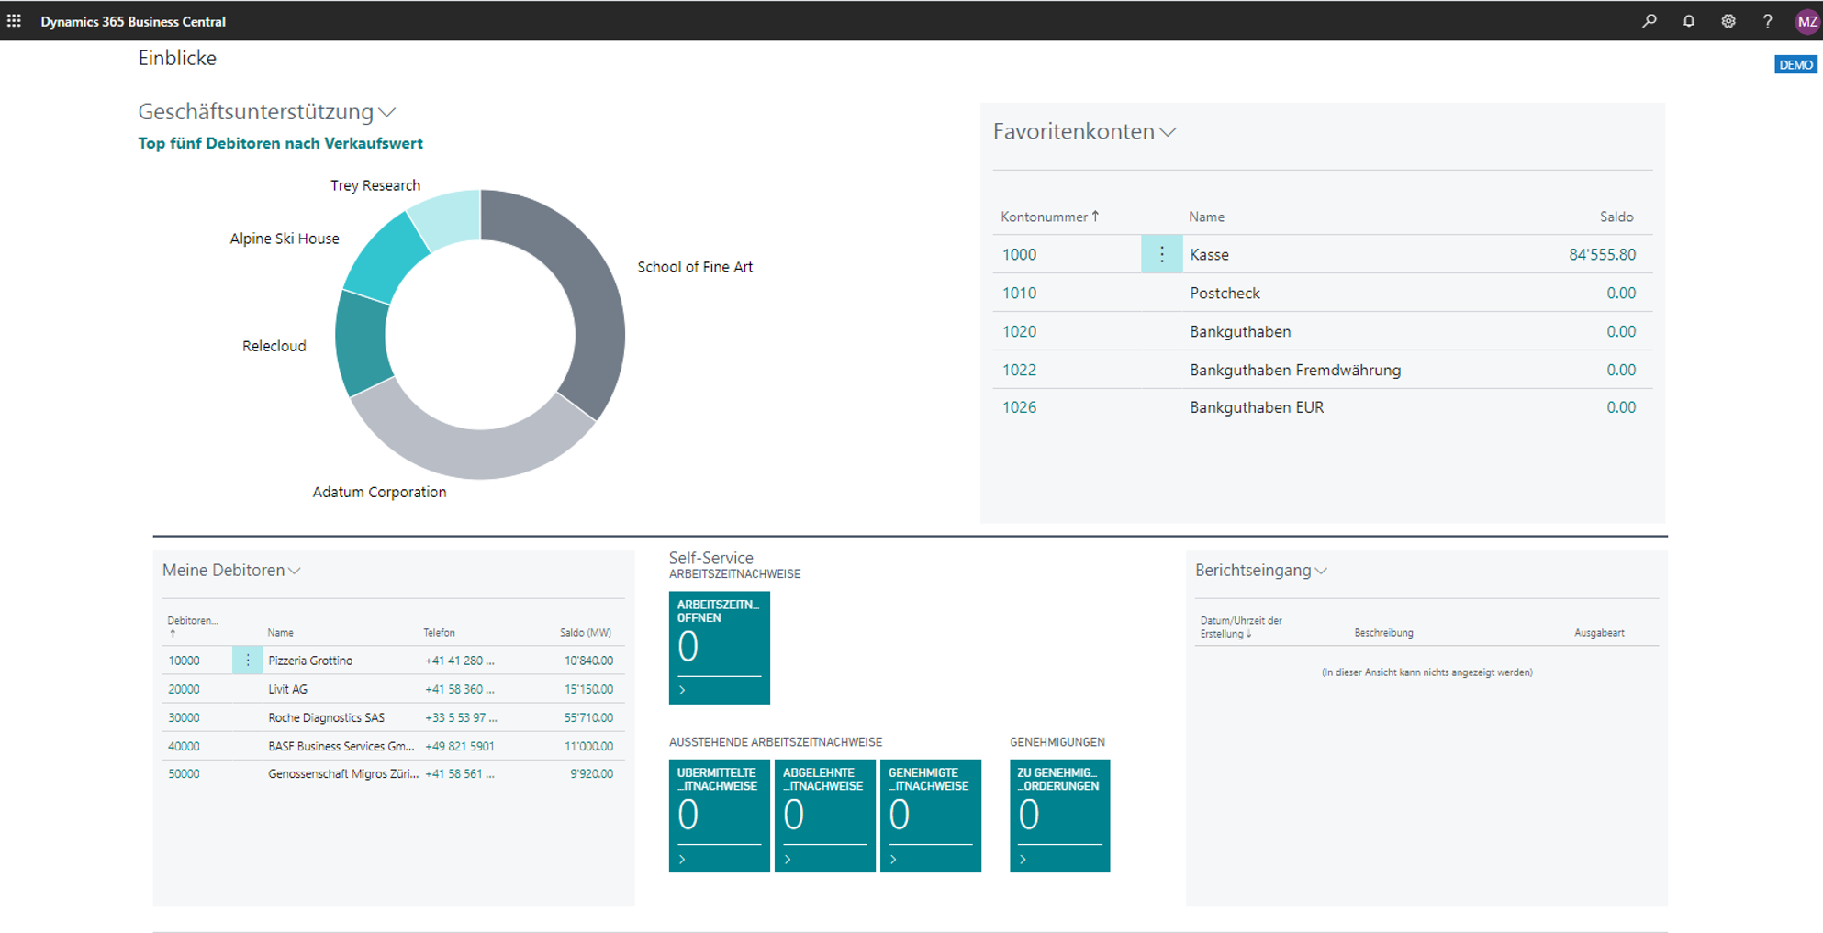The height and width of the screenshot is (933, 1823).
Task: Click the help question mark icon
Action: point(1768,20)
